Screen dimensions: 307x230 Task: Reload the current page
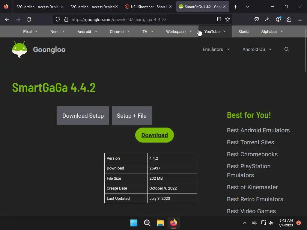[x=29, y=19]
